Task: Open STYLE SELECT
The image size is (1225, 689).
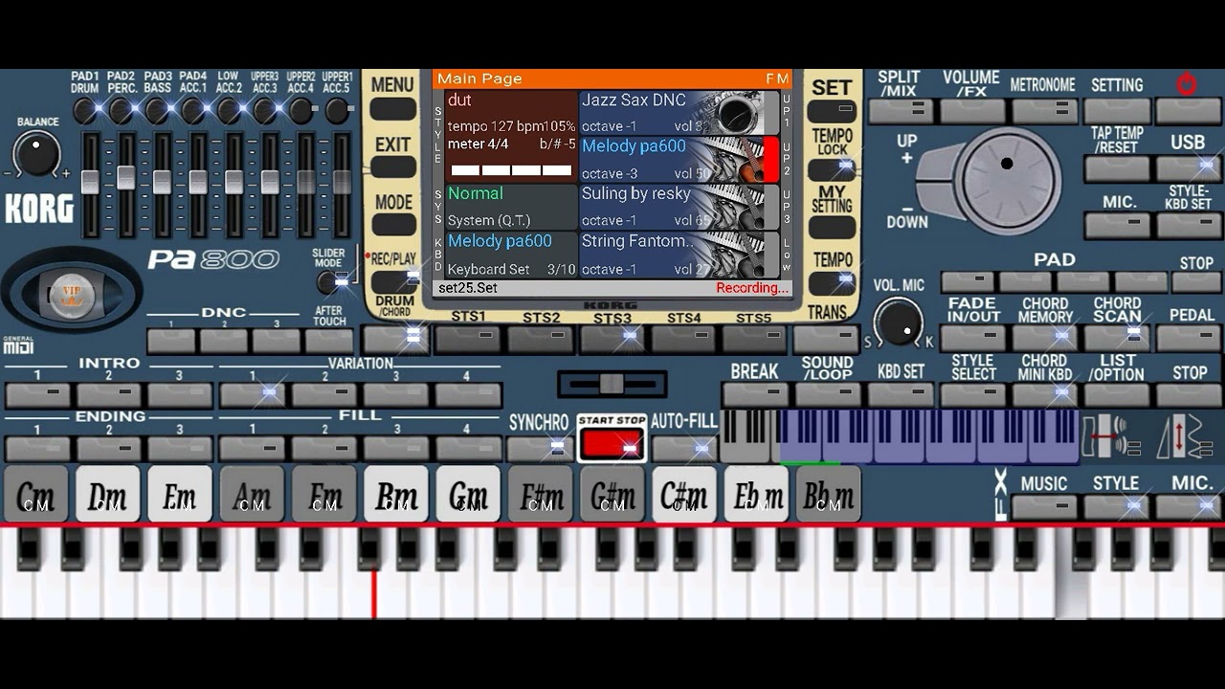Action: tap(973, 394)
